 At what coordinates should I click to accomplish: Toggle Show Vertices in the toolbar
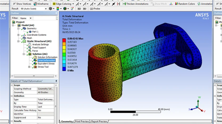point(22,4)
